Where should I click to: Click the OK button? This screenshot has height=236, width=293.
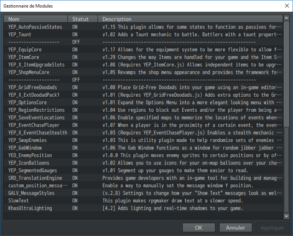click(x=198, y=228)
